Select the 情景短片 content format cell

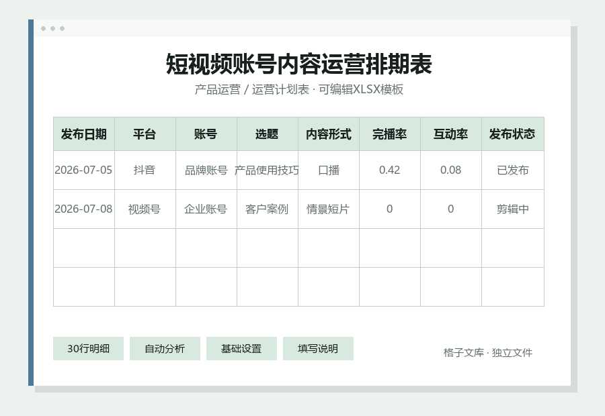[329, 209]
